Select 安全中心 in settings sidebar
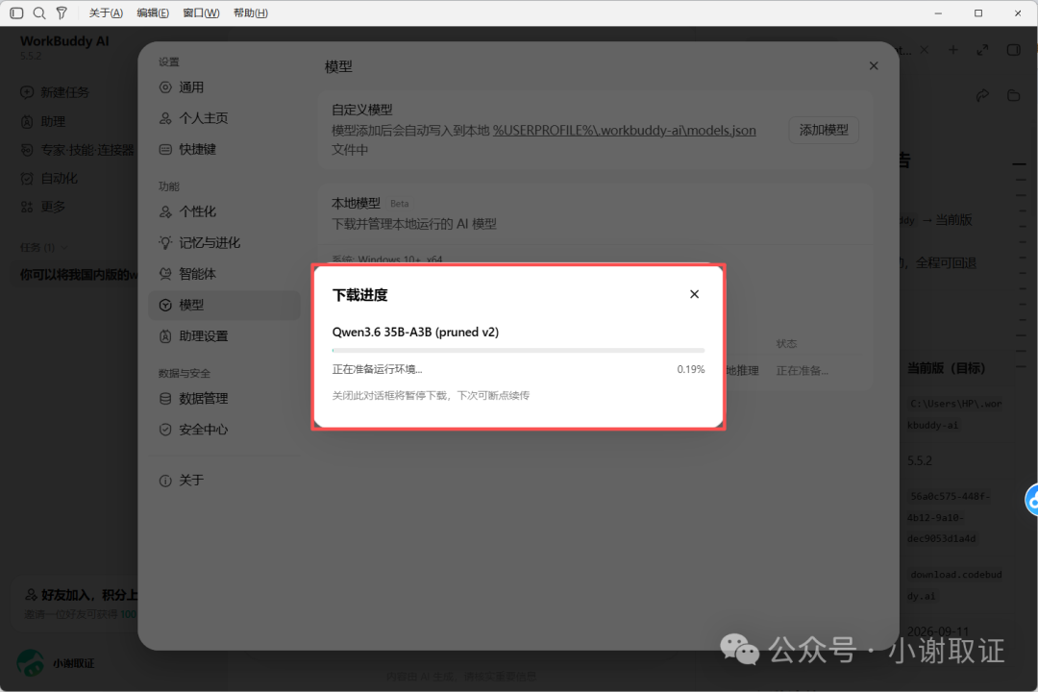This screenshot has width=1038, height=692. click(224, 429)
